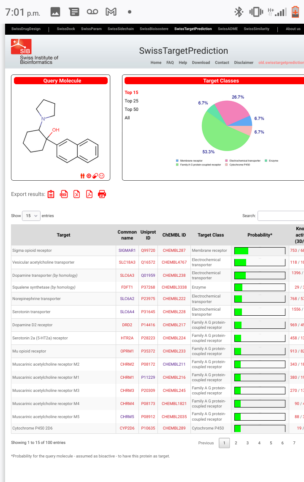The height and width of the screenshot is (482, 304).
Task: Open About us in top bar
Action: (293, 29)
